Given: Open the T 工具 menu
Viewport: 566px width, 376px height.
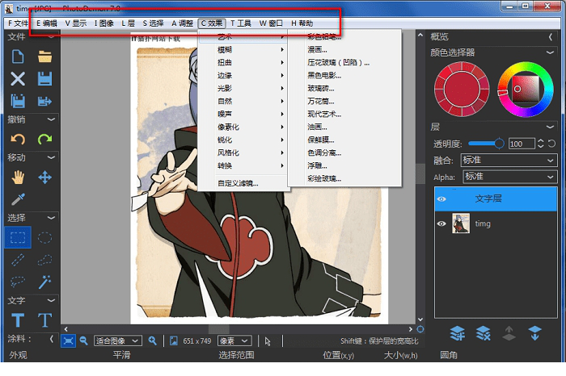Looking at the screenshot, I should (x=240, y=23).
